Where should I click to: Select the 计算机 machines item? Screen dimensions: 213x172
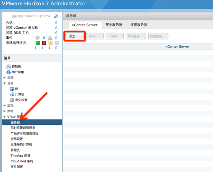click(17, 94)
